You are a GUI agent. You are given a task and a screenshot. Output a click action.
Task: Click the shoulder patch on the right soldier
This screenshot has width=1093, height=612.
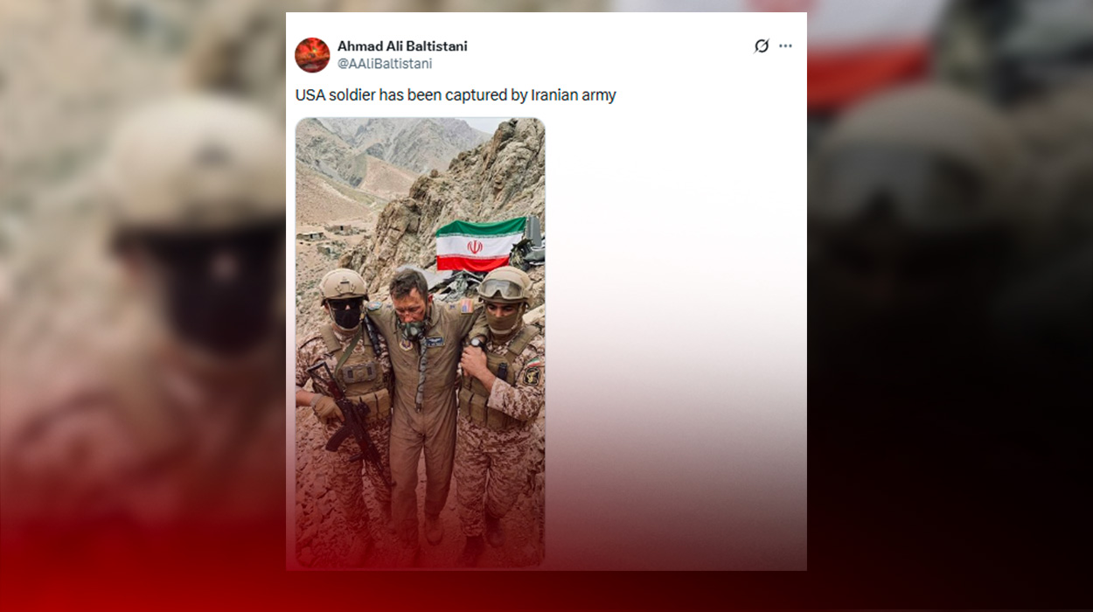(x=531, y=375)
